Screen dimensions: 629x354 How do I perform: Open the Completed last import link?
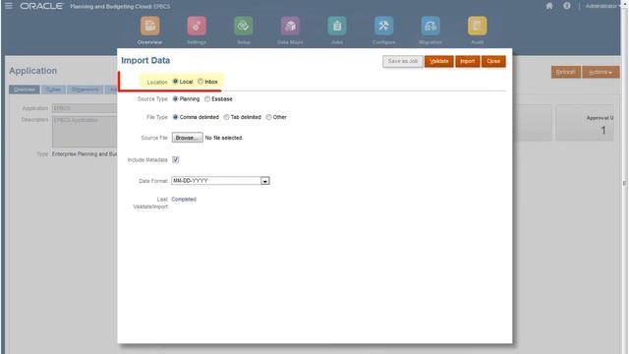(184, 199)
